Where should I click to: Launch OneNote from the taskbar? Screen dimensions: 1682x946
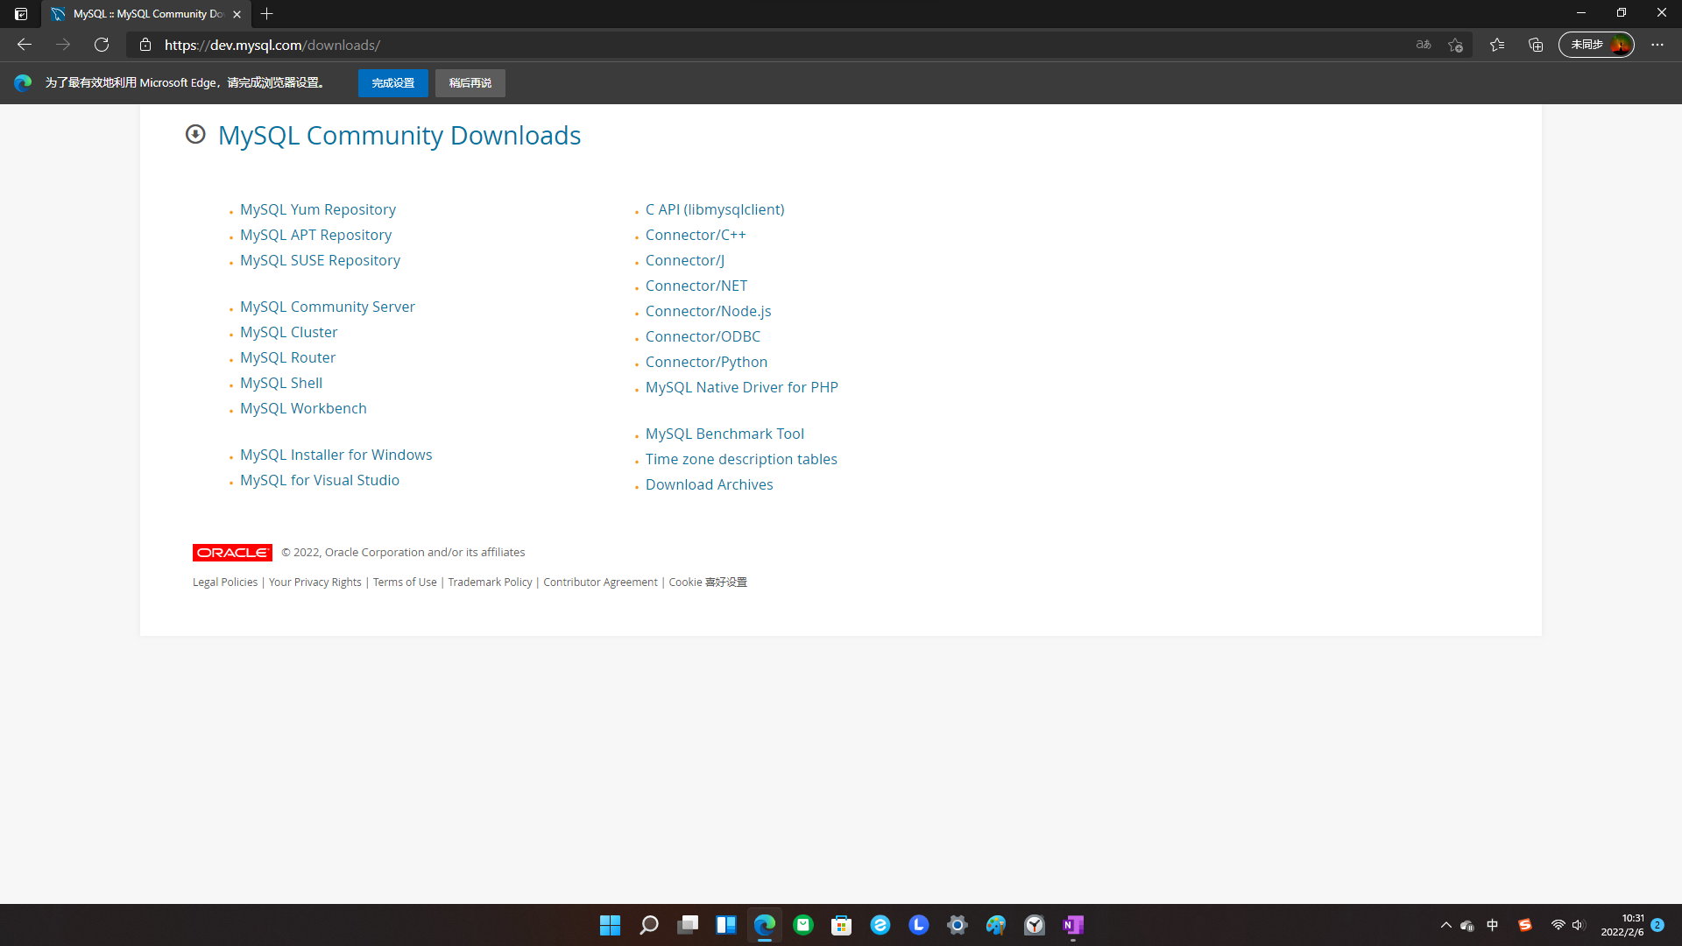[1072, 924]
